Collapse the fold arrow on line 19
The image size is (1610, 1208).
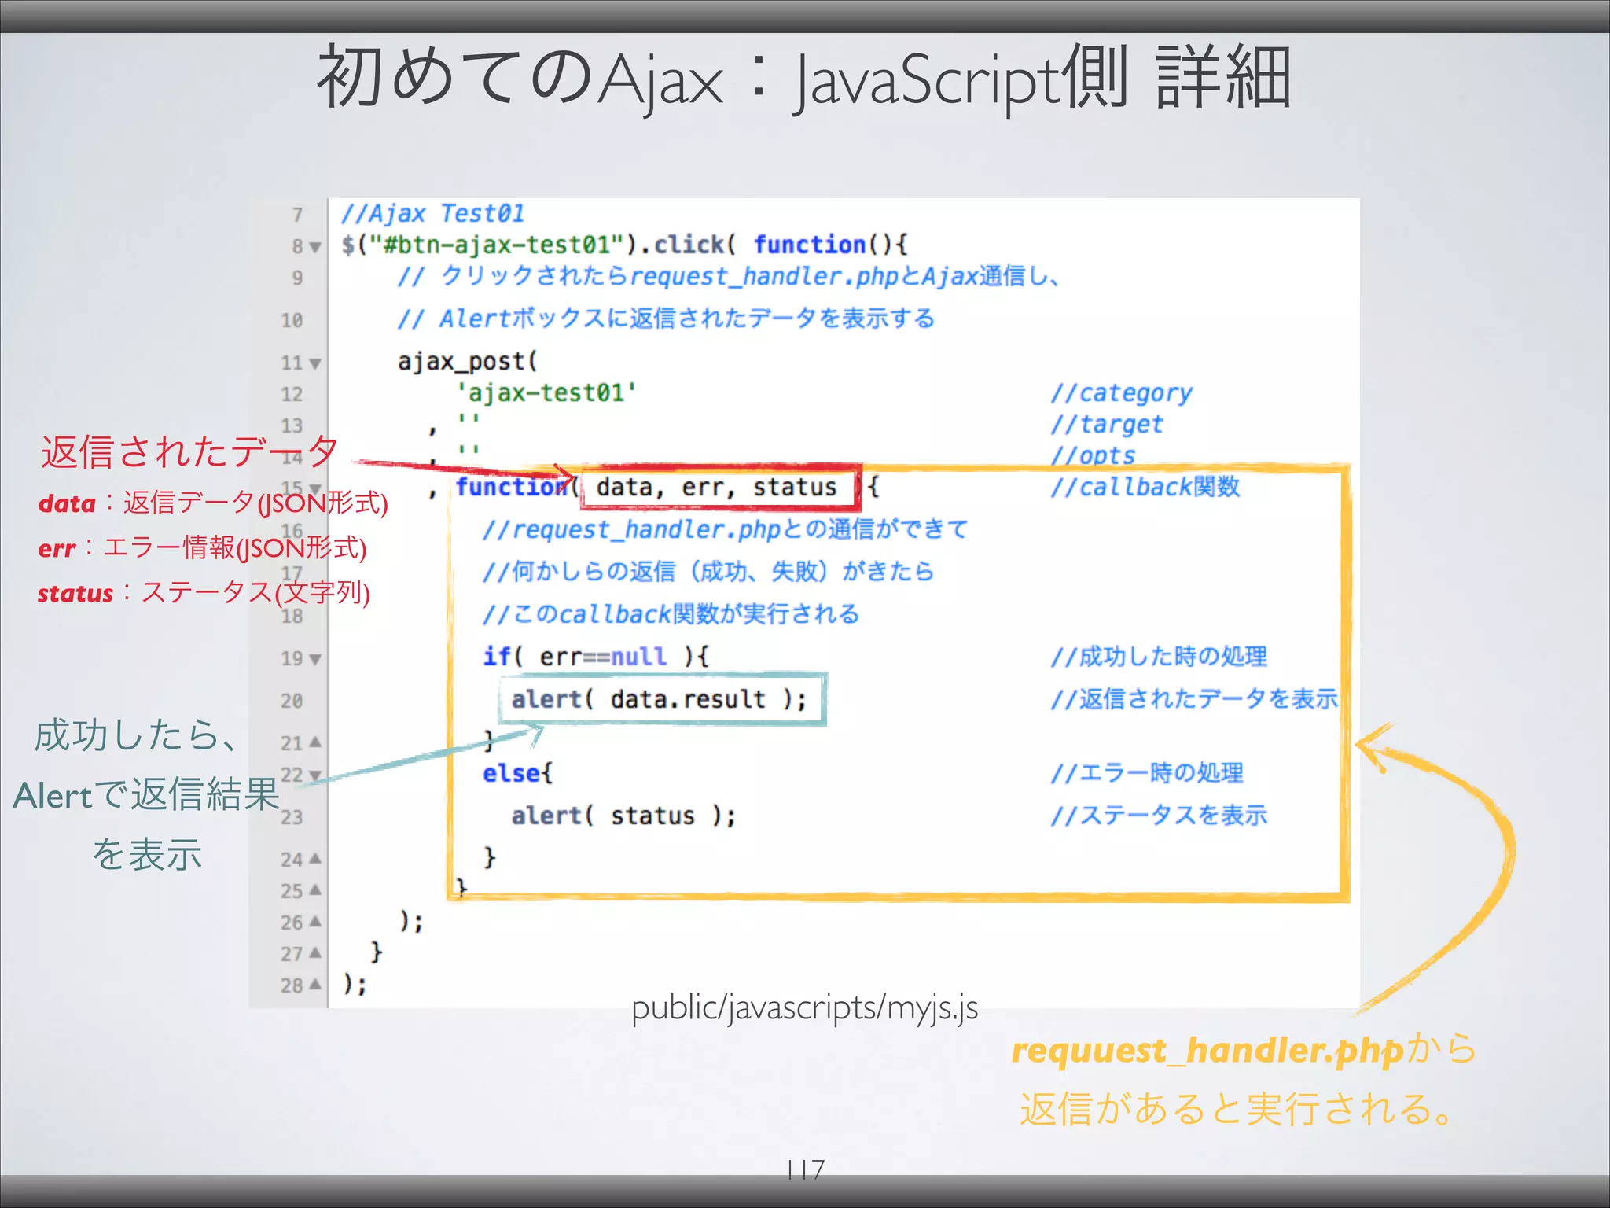click(315, 659)
